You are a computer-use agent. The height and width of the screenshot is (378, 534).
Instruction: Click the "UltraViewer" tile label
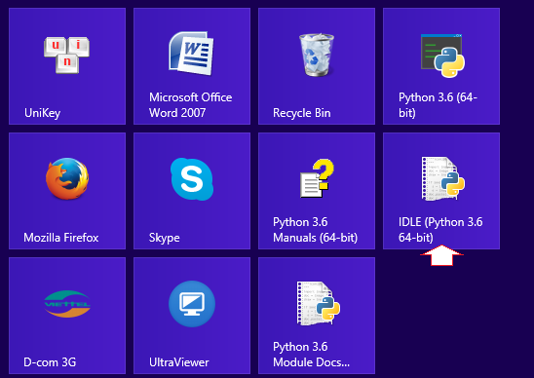[x=178, y=362]
